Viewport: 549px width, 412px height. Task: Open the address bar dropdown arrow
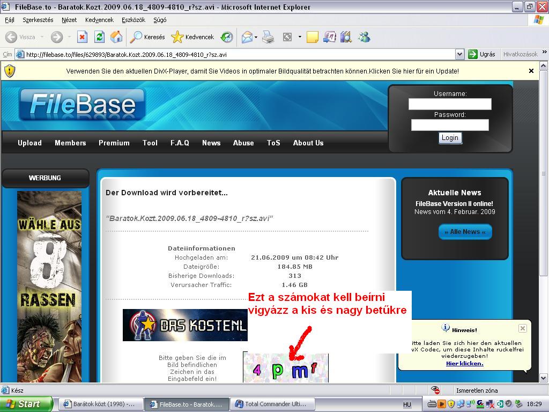click(x=459, y=54)
